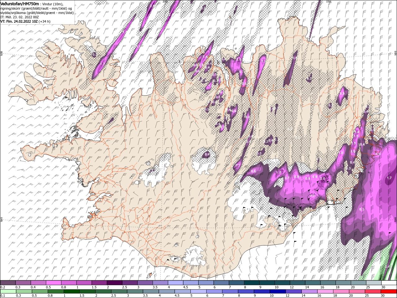Click the '0.1' label on the rain legend
This screenshot has height=298, width=397.
pos(2,296)
